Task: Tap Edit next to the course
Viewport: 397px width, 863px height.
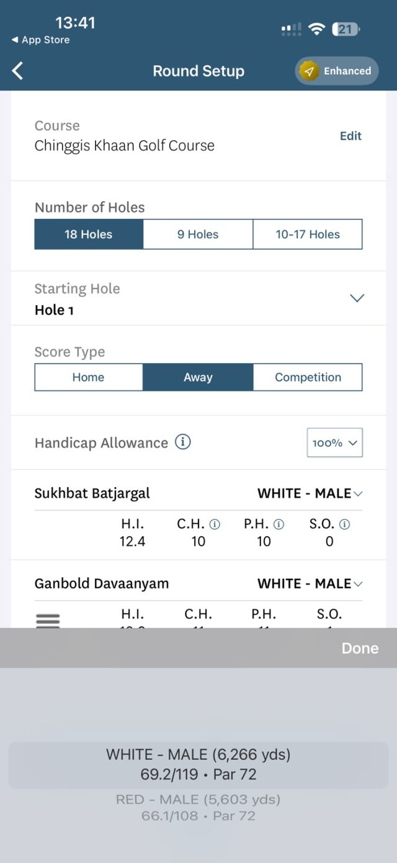Action: click(x=350, y=136)
